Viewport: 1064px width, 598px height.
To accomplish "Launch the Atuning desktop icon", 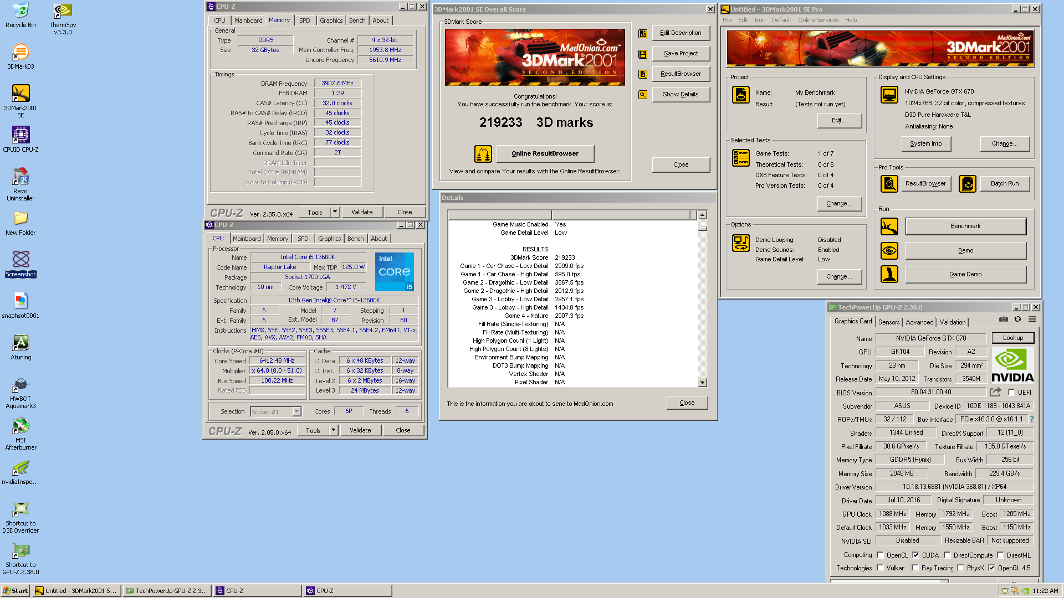I will click(21, 347).
